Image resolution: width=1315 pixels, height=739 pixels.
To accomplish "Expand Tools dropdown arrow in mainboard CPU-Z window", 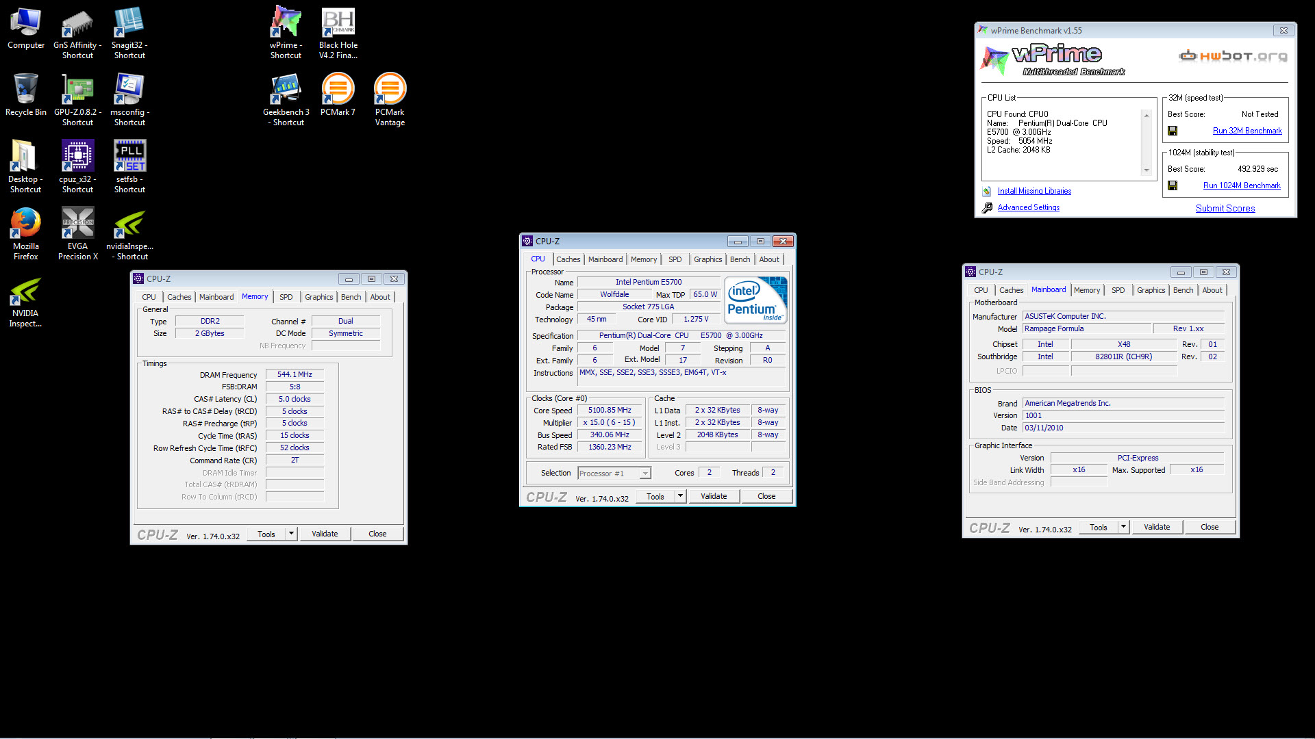I will (1123, 527).
